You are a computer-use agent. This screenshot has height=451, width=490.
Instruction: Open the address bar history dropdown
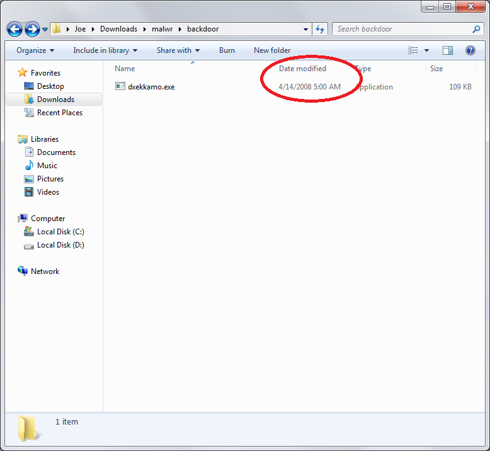tap(305, 30)
